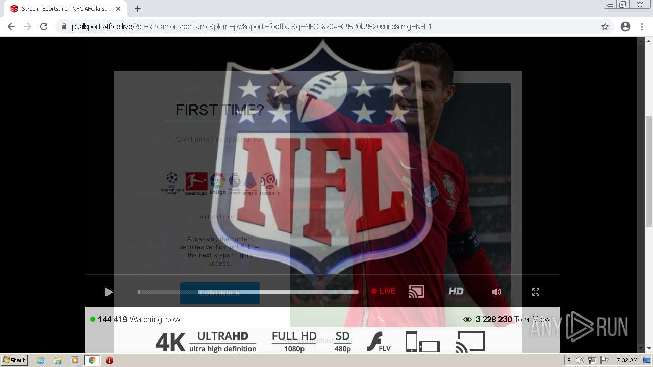Go back with the browser back arrow
This screenshot has width=653, height=367.
[x=11, y=27]
